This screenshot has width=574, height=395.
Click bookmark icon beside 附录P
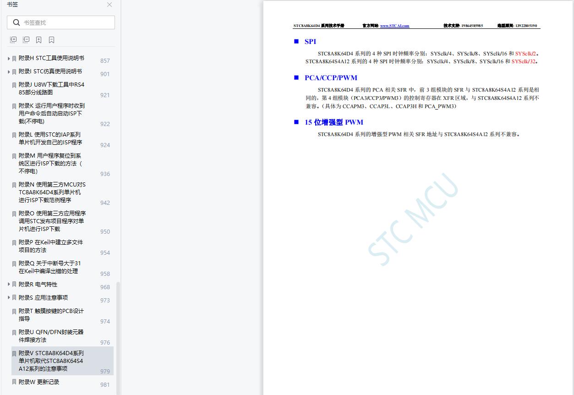point(14,243)
